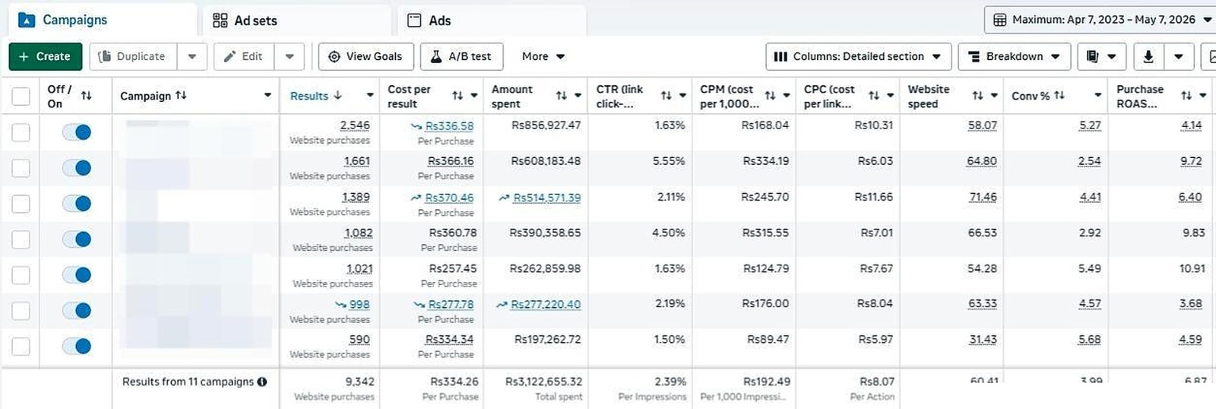1216x409 pixels.
Task: Select checkbox for the 2,546 results row
Action: click(x=21, y=132)
